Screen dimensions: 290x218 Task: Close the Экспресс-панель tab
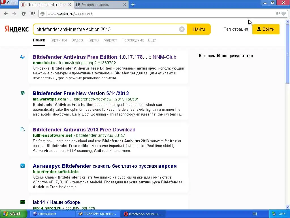coord(125,5)
